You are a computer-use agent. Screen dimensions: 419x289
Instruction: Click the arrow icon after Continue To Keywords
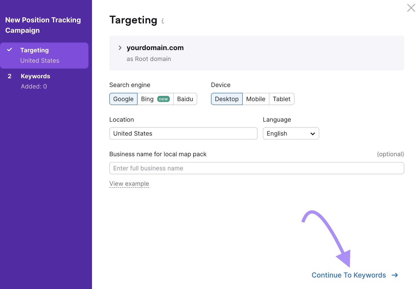[395, 275]
